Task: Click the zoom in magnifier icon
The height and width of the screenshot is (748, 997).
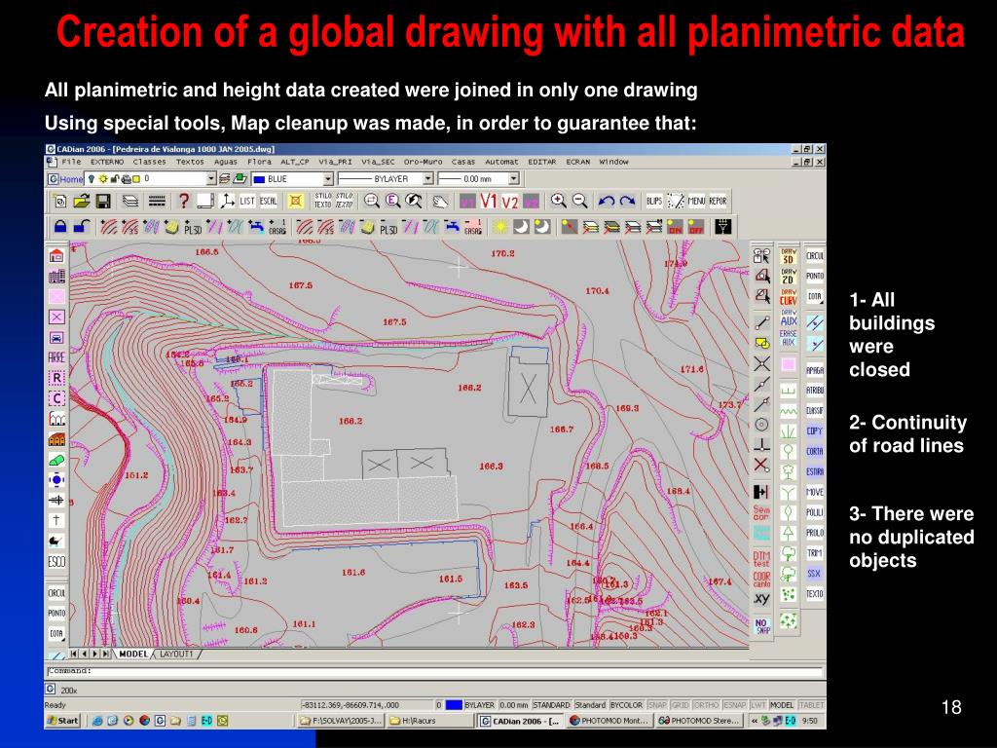Action: (558, 201)
